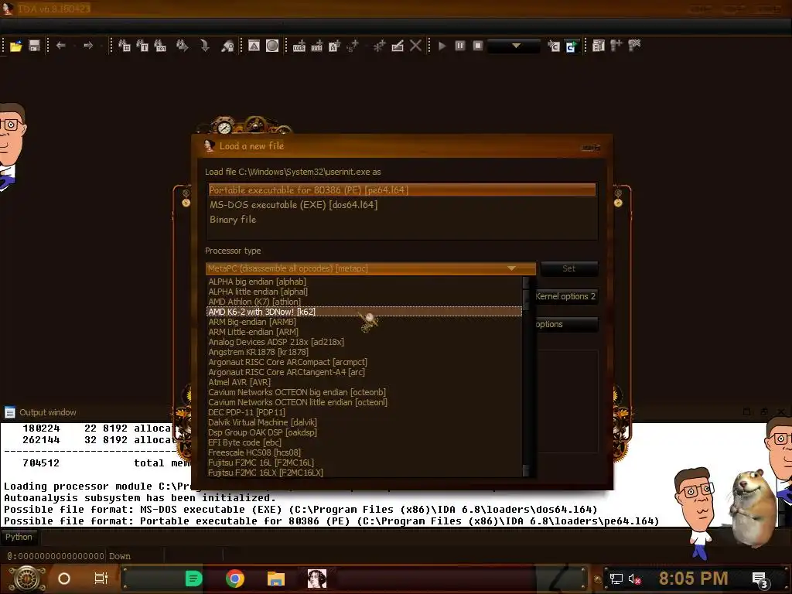Viewport: 792px width, 594px height.
Task: Choose Analog Devices ADSP 218x [ad218x]
Action: pyautogui.click(x=364, y=342)
